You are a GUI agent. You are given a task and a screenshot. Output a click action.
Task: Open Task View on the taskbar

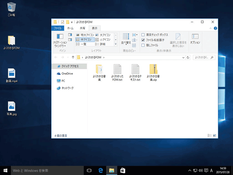[x=89, y=171]
